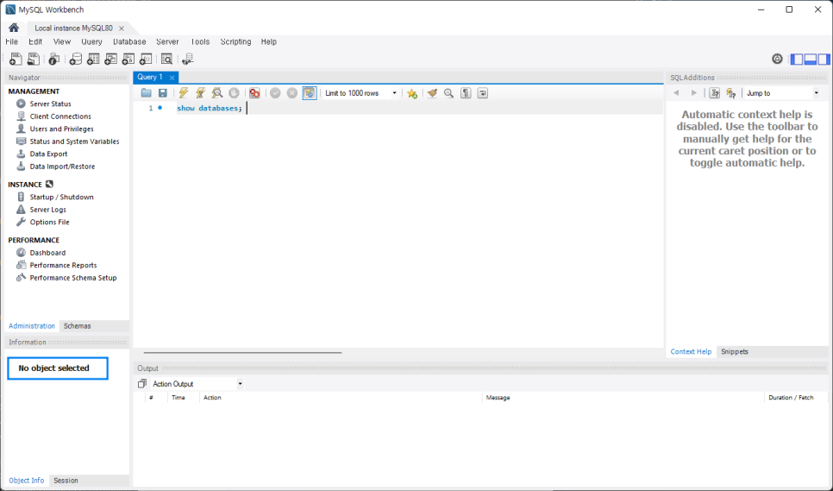The height and width of the screenshot is (491, 833).
Task: Open Client Connections
Action: pyautogui.click(x=60, y=116)
